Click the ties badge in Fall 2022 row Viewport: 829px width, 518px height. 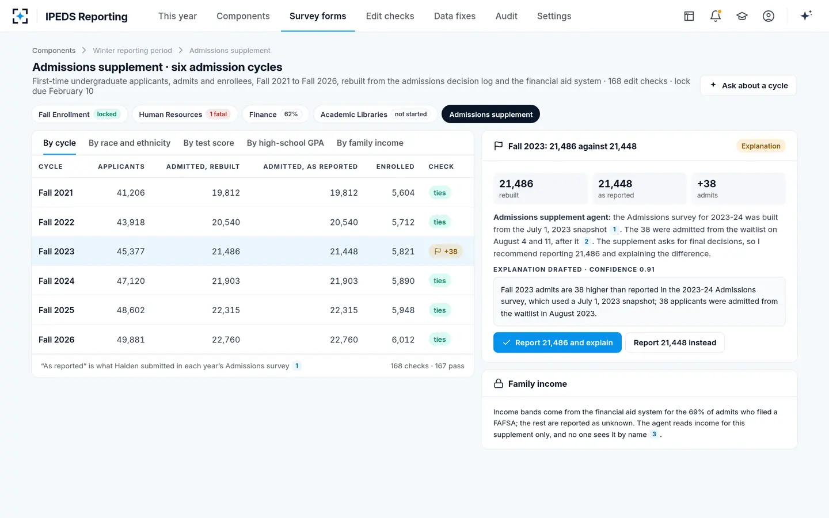point(440,222)
